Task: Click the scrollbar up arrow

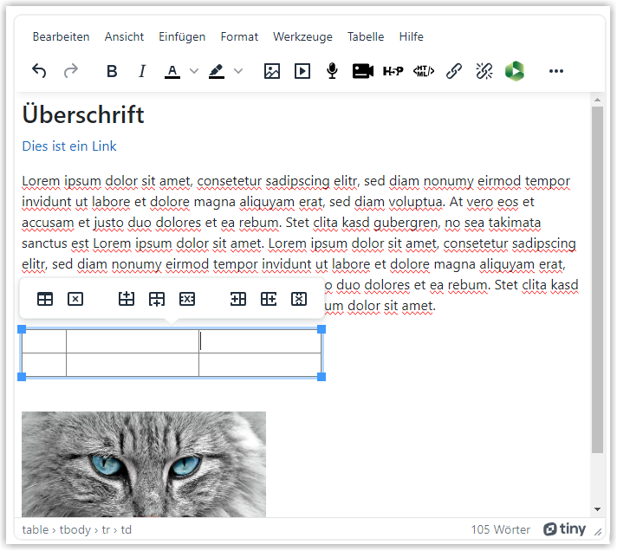Action: point(597,100)
